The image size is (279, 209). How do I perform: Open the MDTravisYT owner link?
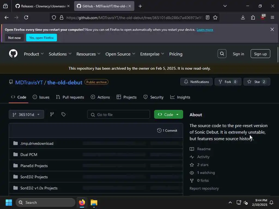tap(29, 82)
